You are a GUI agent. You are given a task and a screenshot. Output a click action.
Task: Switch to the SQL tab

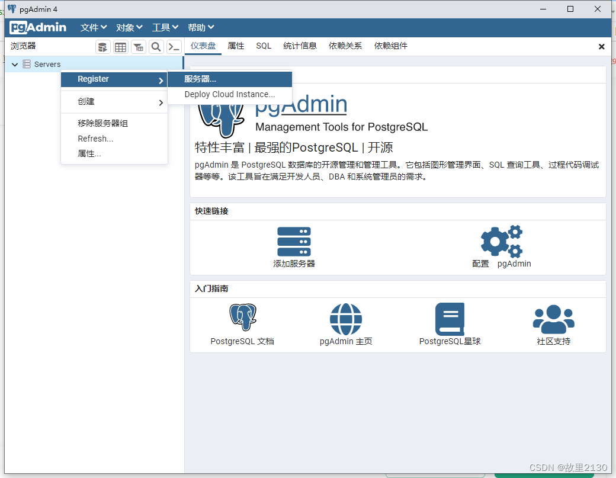(x=264, y=46)
